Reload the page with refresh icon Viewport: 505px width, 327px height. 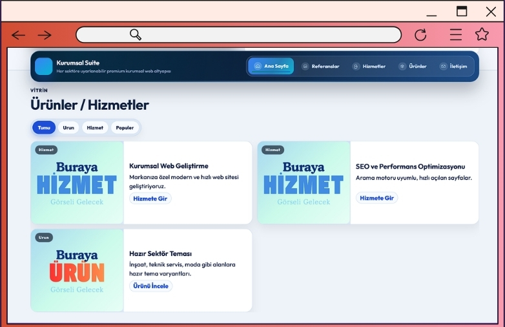pyautogui.click(x=420, y=35)
